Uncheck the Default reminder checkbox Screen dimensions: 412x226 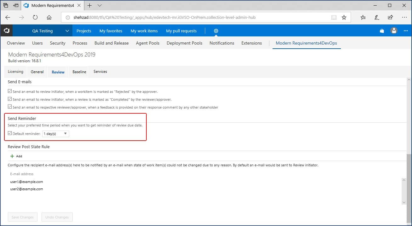pyautogui.click(x=10, y=133)
